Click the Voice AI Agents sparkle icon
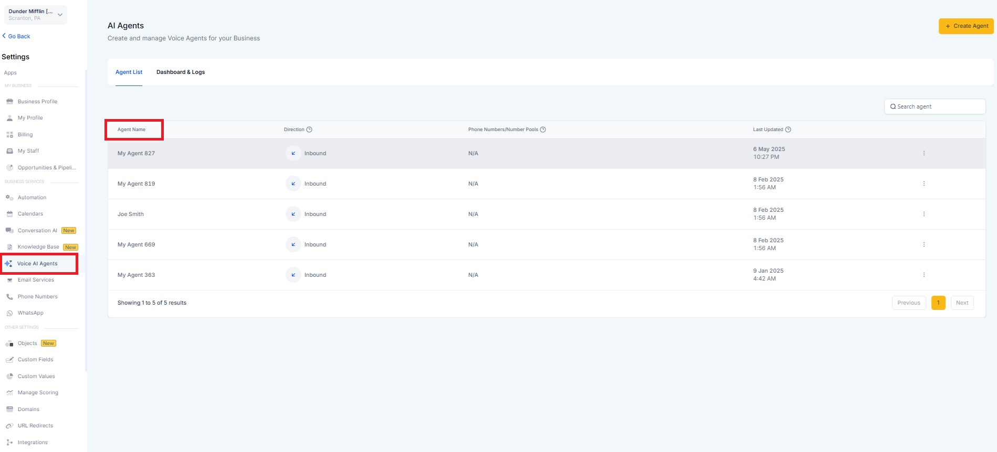Screen dimensions: 997x452 (8, 264)
